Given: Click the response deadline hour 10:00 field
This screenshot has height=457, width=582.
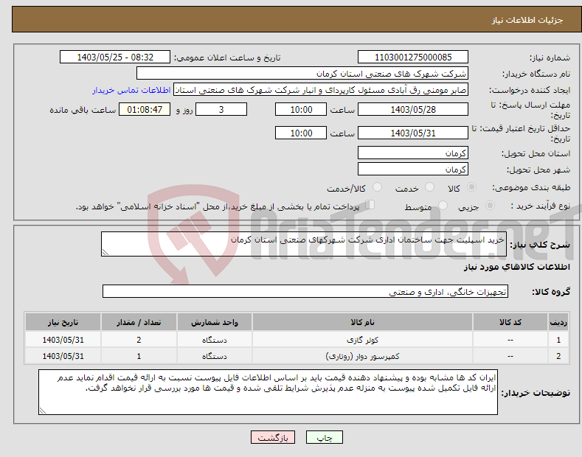Looking at the screenshot, I should tap(301, 109).
